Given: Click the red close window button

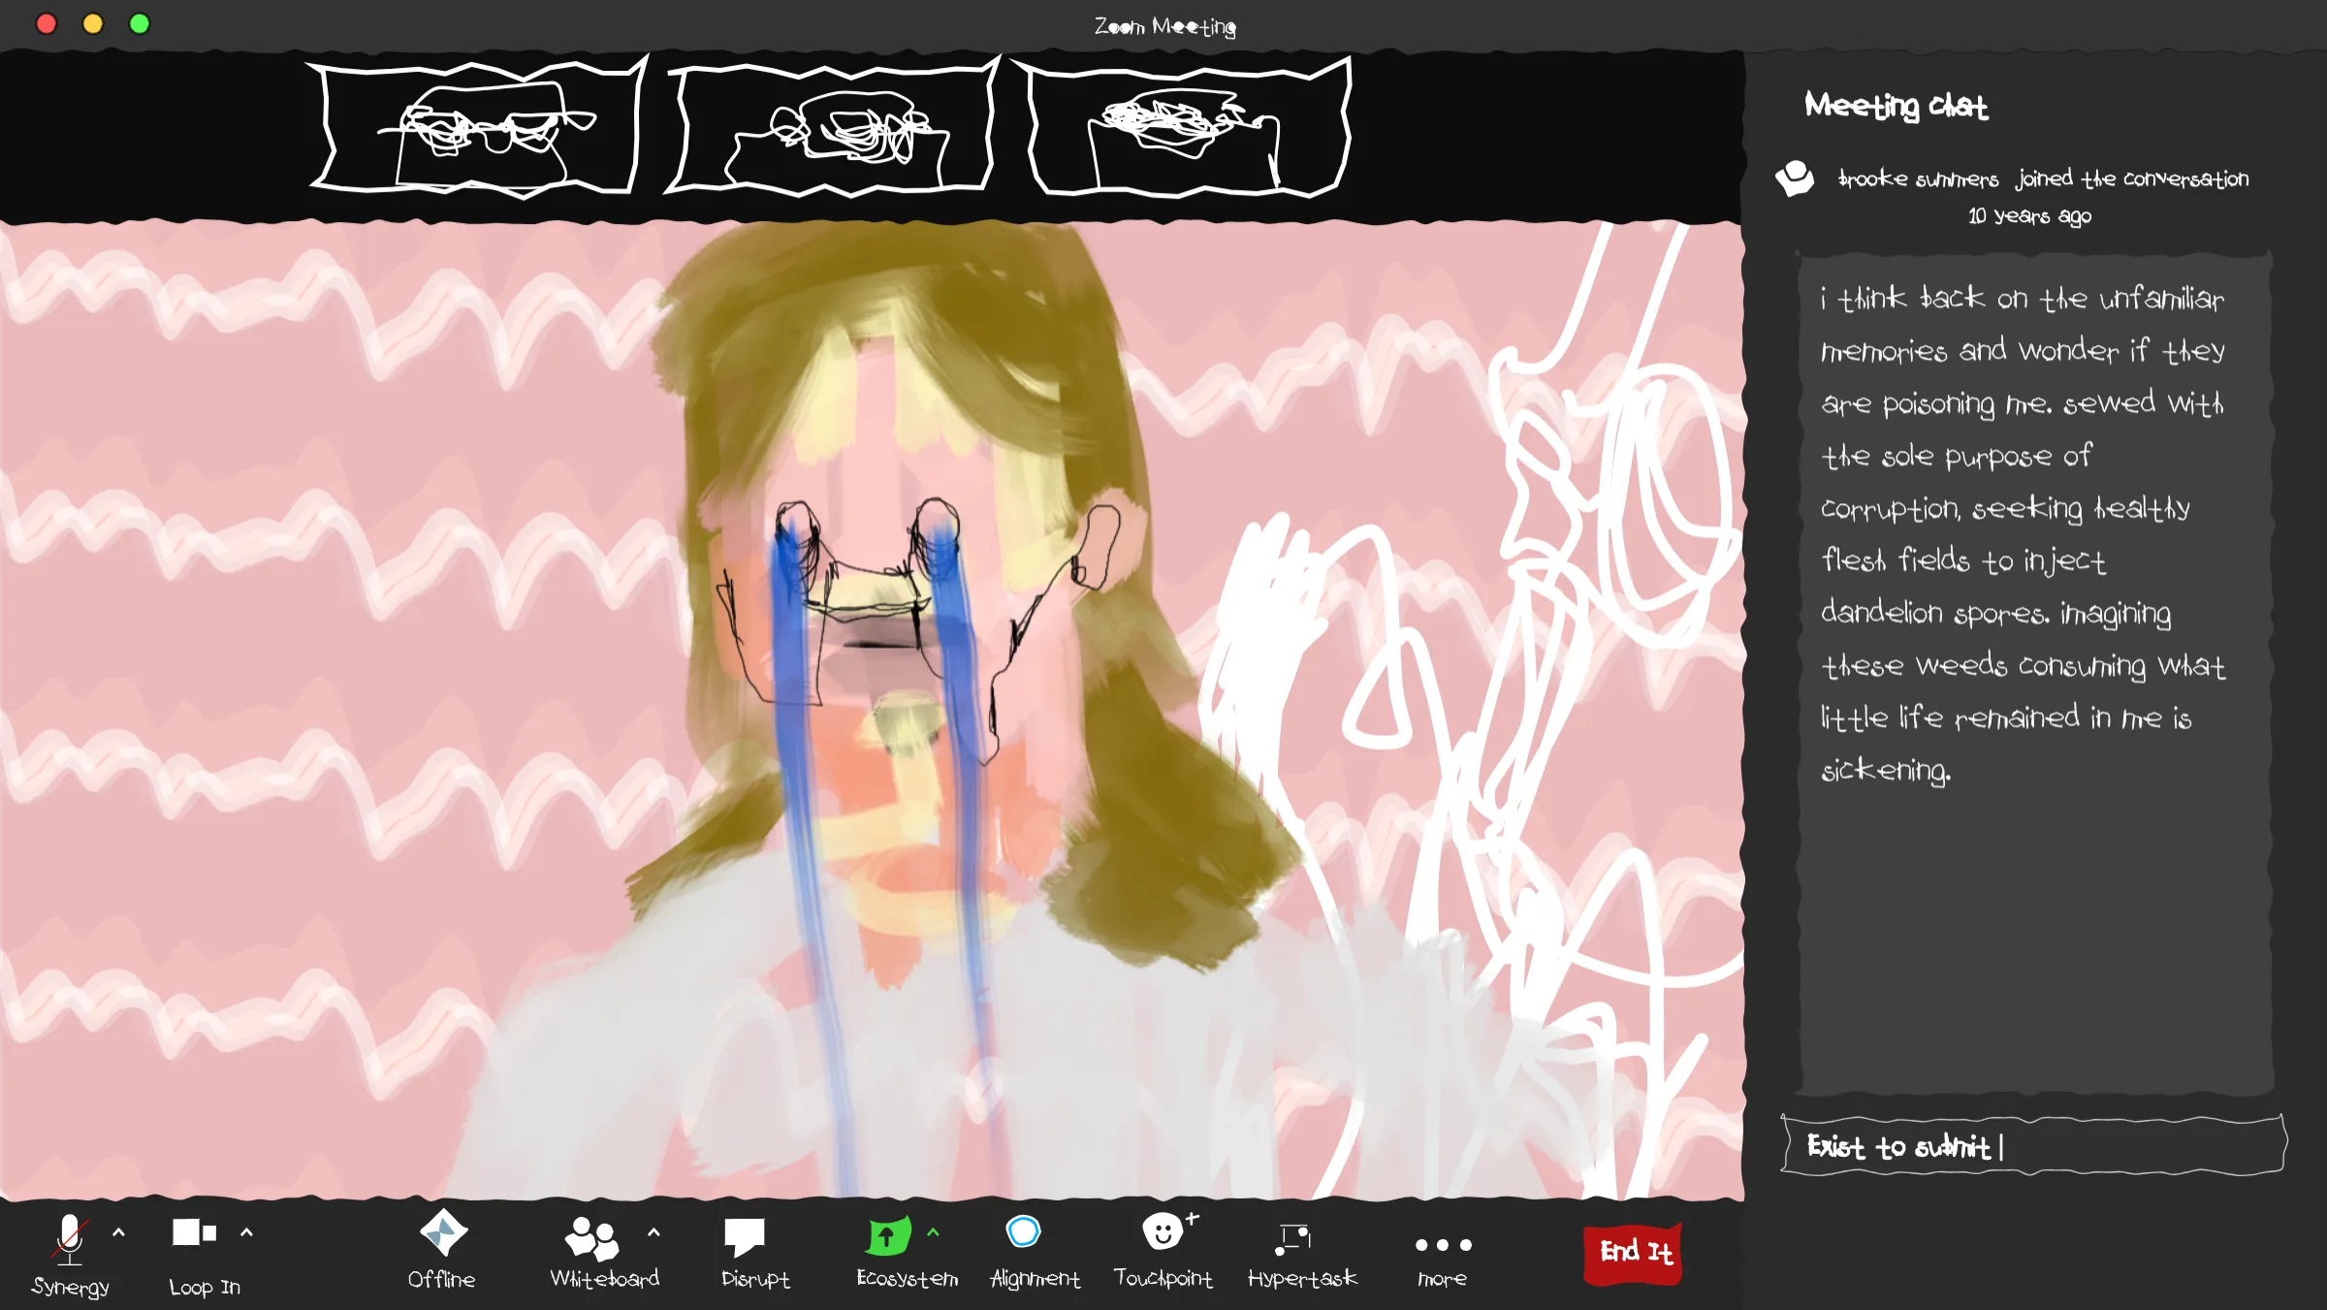Looking at the screenshot, I should point(46,24).
